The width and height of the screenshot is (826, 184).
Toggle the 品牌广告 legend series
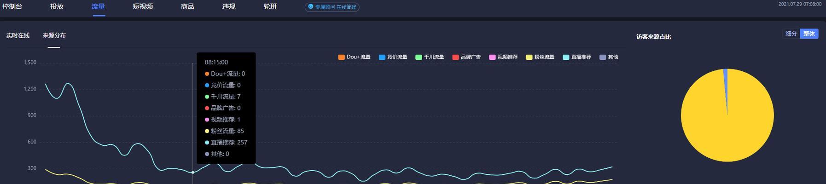pyautogui.click(x=467, y=57)
